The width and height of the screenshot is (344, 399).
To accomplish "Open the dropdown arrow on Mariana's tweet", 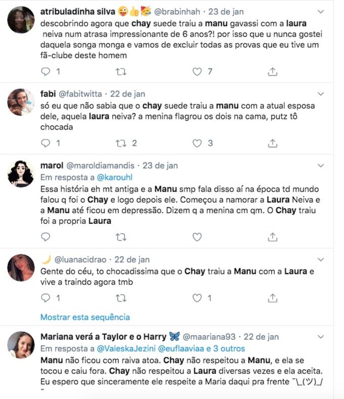I will (x=321, y=336).
